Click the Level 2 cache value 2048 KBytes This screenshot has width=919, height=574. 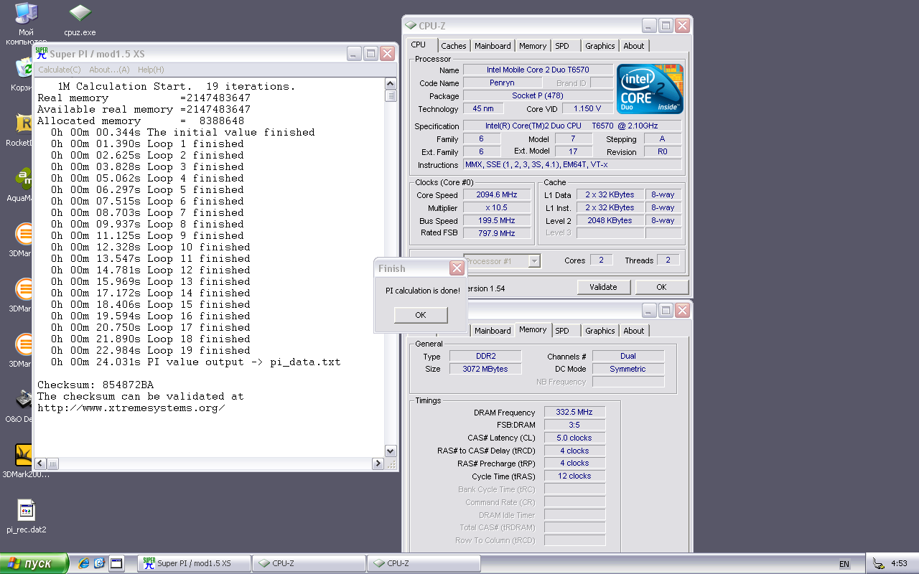pyautogui.click(x=610, y=221)
